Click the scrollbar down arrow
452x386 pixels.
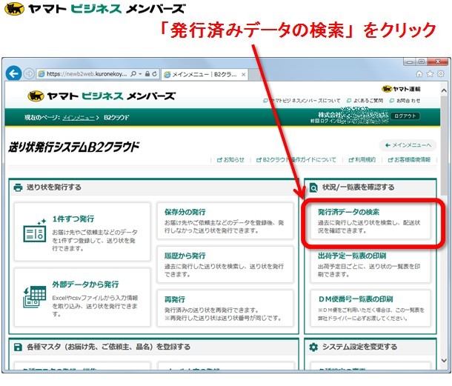pyautogui.click(x=444, y=360)
